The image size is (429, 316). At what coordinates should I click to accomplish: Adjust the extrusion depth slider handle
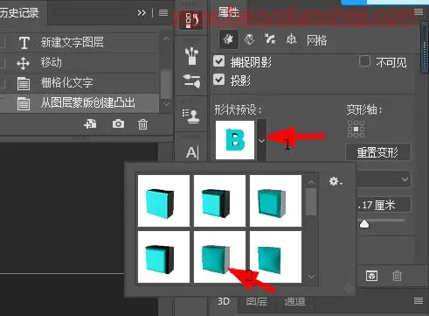pos(364,224)
